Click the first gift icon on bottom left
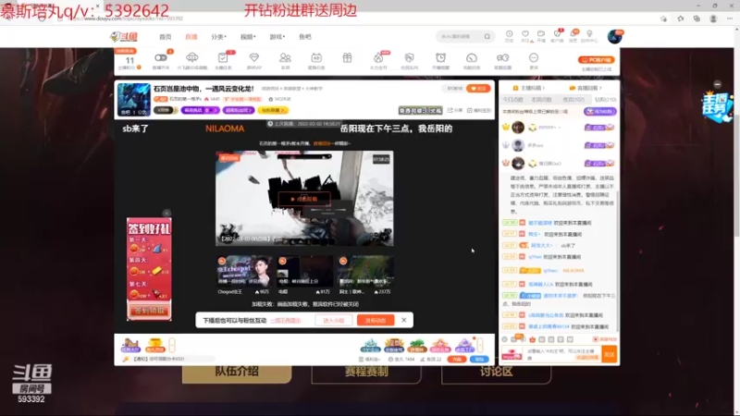The image size is (740, 416). click(130, 345)
